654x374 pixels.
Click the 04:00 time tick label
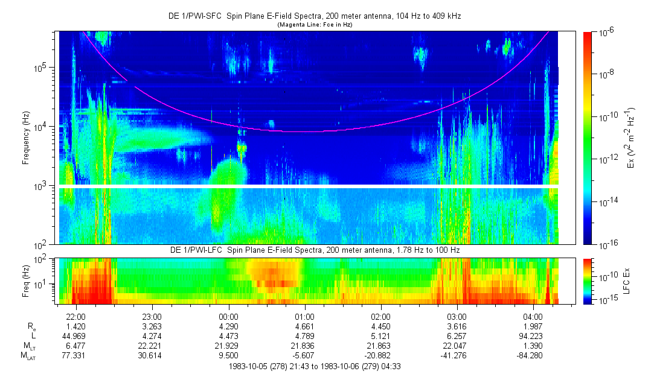(x=533, y=317)
